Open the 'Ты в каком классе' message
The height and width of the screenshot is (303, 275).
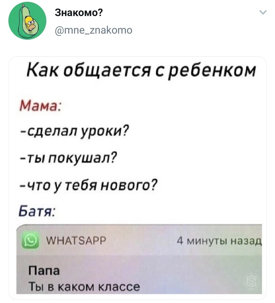coord(84,286)
